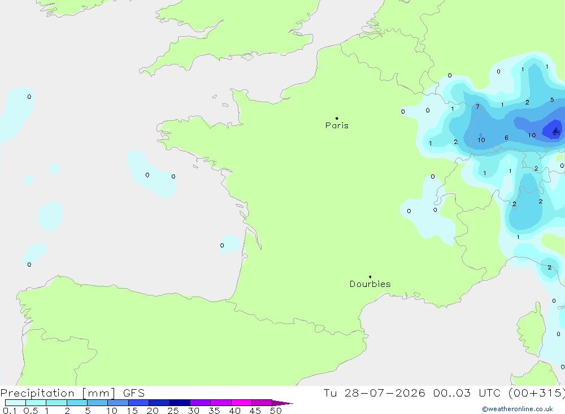Click the 6 mm precipitation value on map

click(x=506, y=138)
